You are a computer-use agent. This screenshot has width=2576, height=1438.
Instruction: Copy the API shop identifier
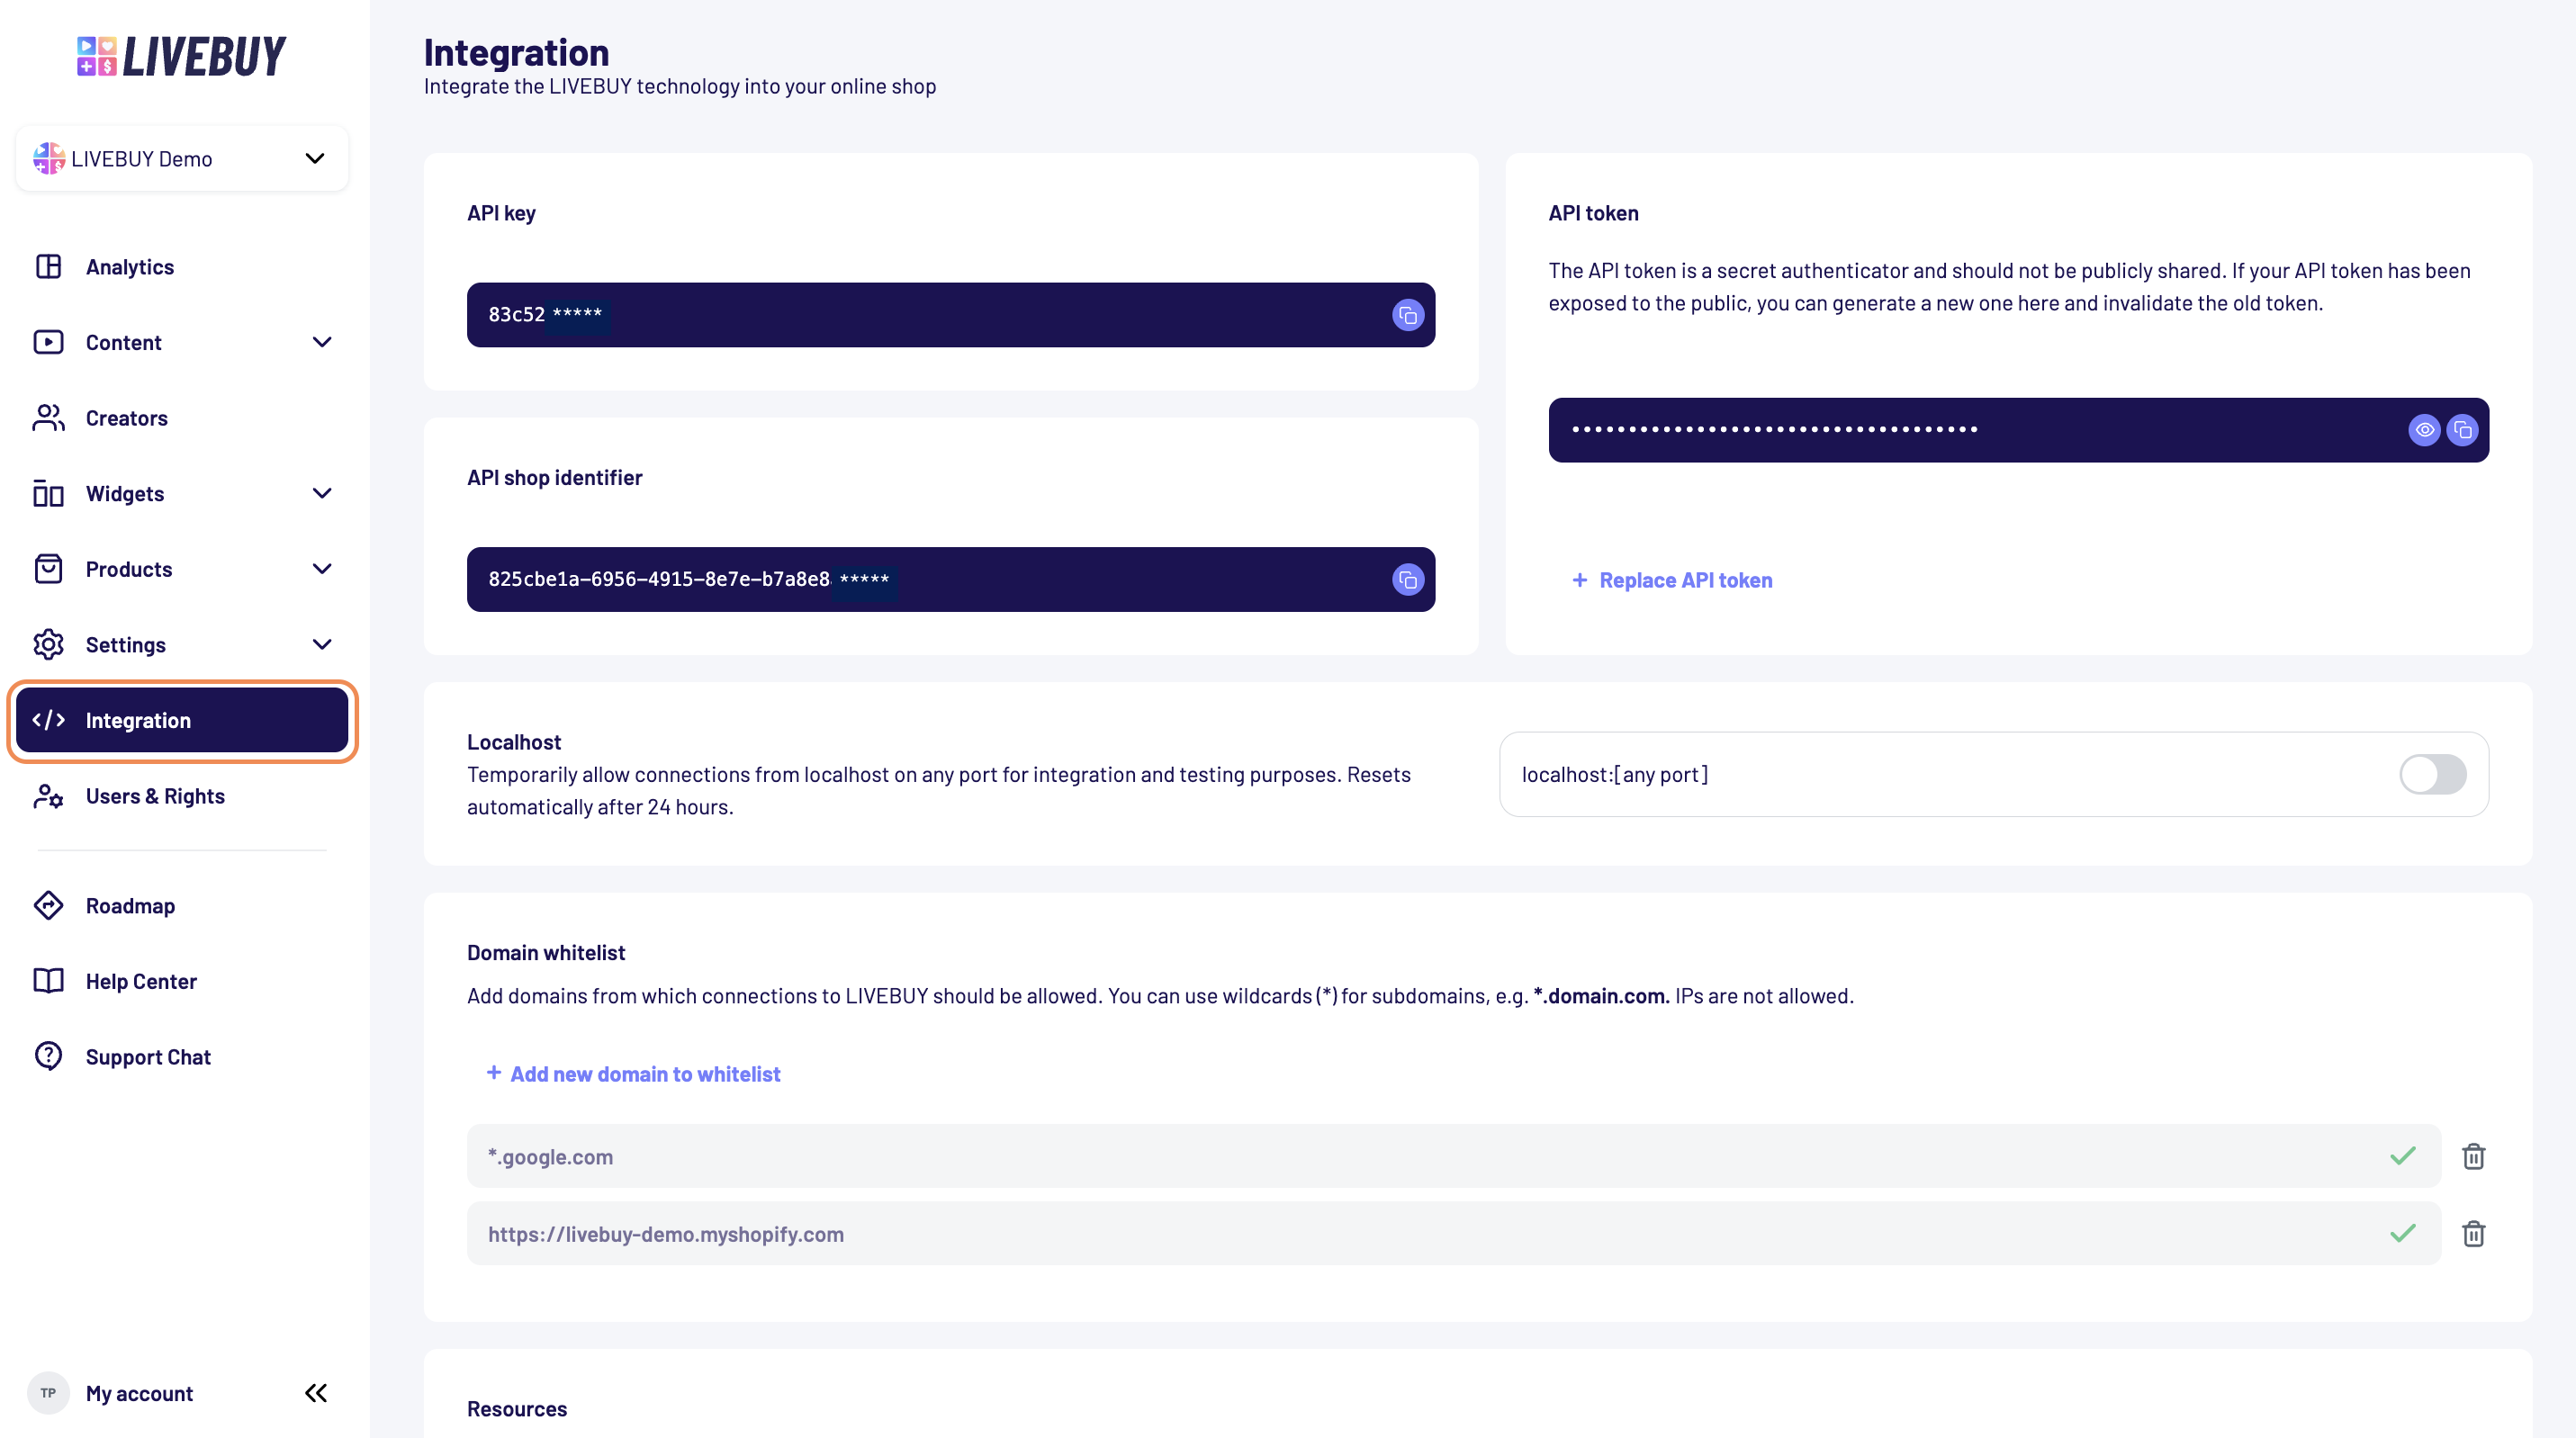pos(1407,580)
